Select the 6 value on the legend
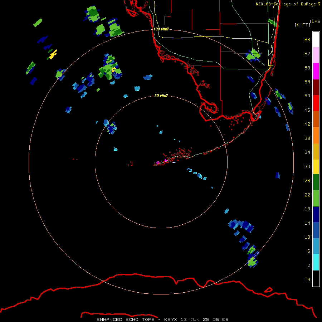322x322 pixels. (x=308, y=251)
